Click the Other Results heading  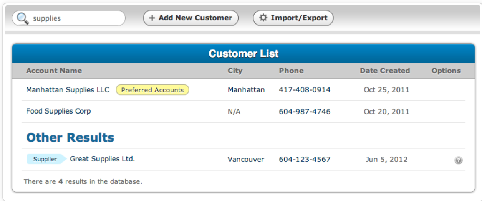[70, 137]
